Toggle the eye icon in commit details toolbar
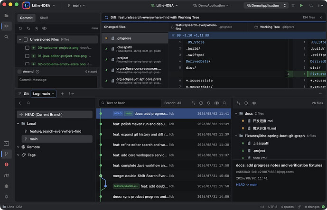This screenshot has width=327, height=210. coord(254,103)
